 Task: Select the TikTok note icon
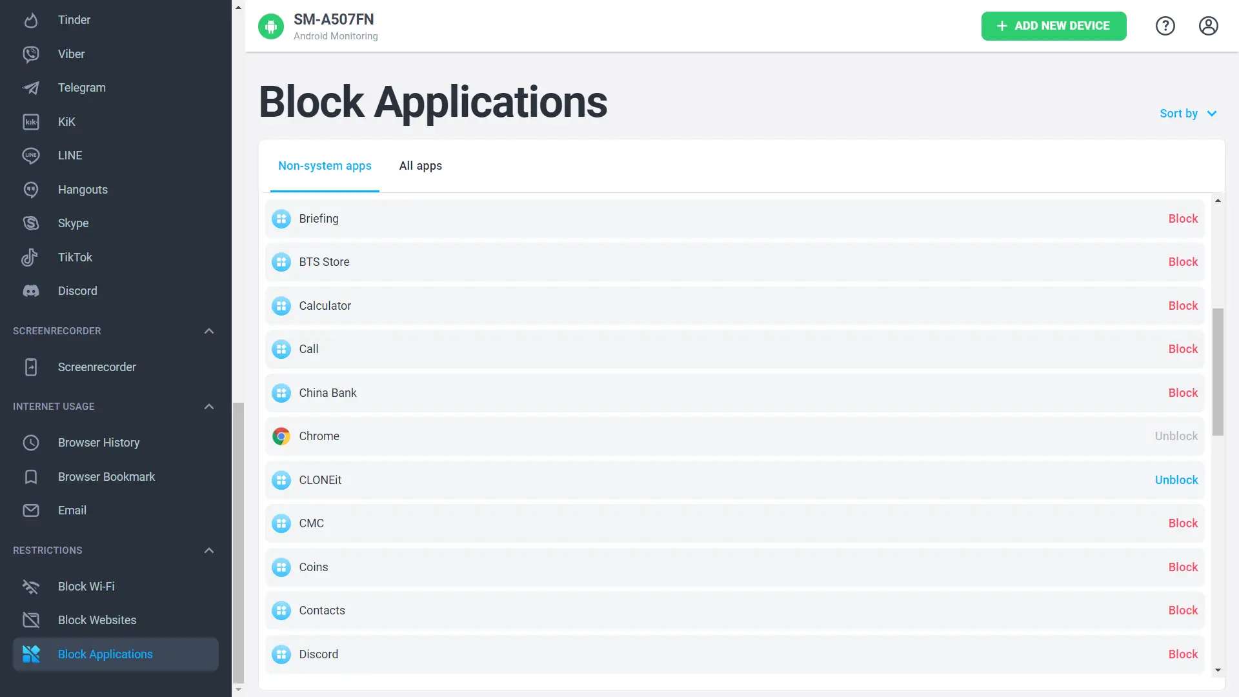31,258
